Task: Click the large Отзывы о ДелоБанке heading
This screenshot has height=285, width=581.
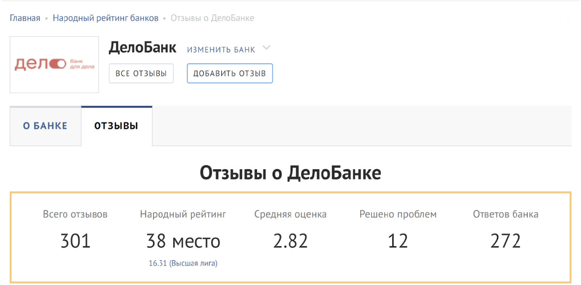Action: [290, 173]
